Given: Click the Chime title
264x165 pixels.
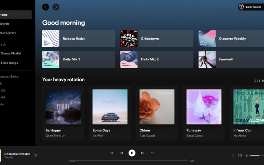Looking at the screenshot, I should coord(145,130).
